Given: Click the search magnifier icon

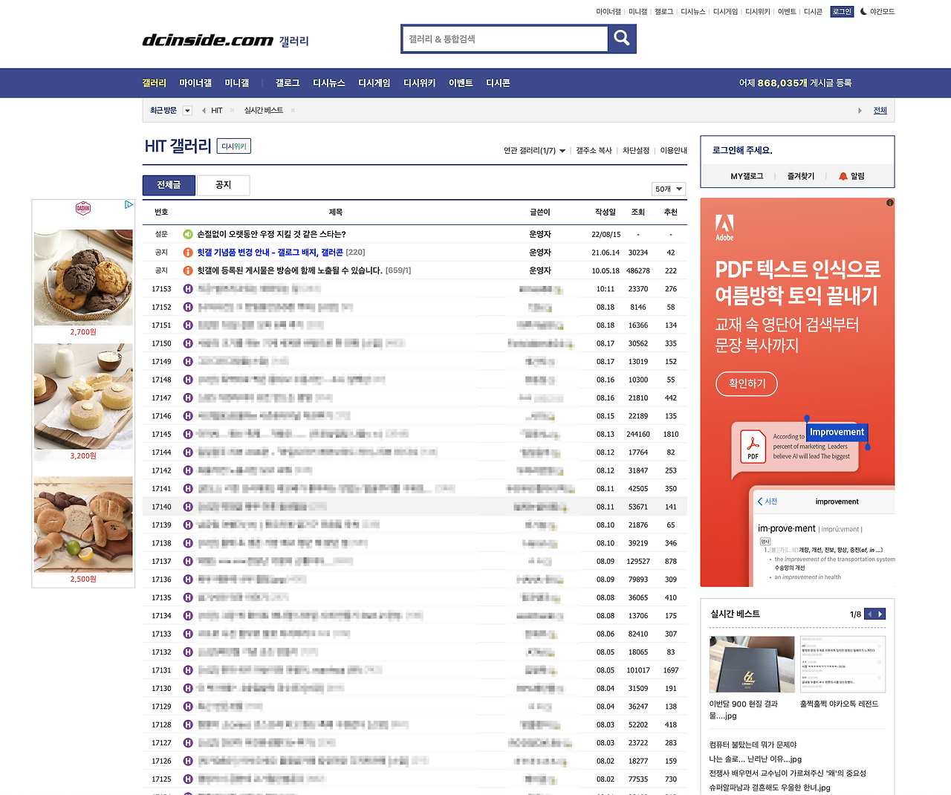Looking at the screenshot, I should click(621, 39).
